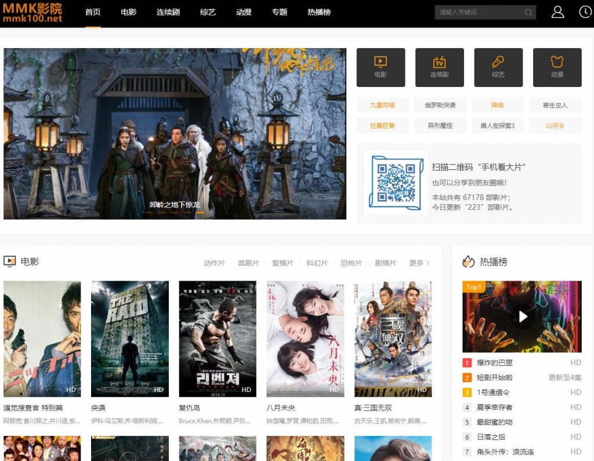Select the 综艺 microphone category tile
The width and height of the screenshot is (594, 461).
point(498,67)
